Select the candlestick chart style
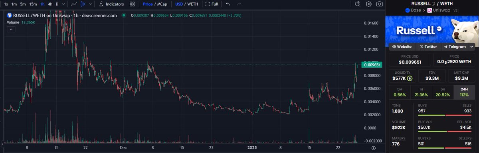Image resolution: width=479 pixels, height=153 pixels. click(82, 4)
